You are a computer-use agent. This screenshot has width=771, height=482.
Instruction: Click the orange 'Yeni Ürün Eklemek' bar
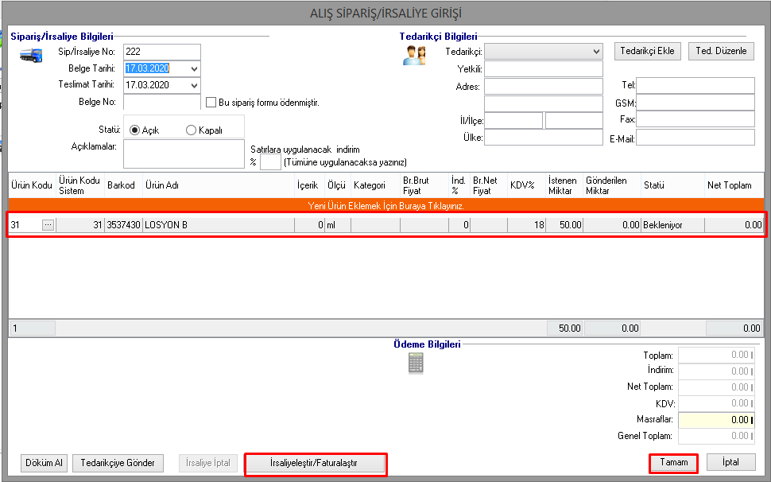(x=385, y=206)
